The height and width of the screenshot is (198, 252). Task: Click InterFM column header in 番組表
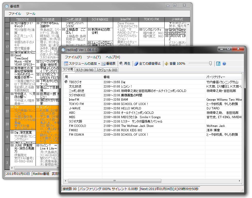tap(126, 19)
